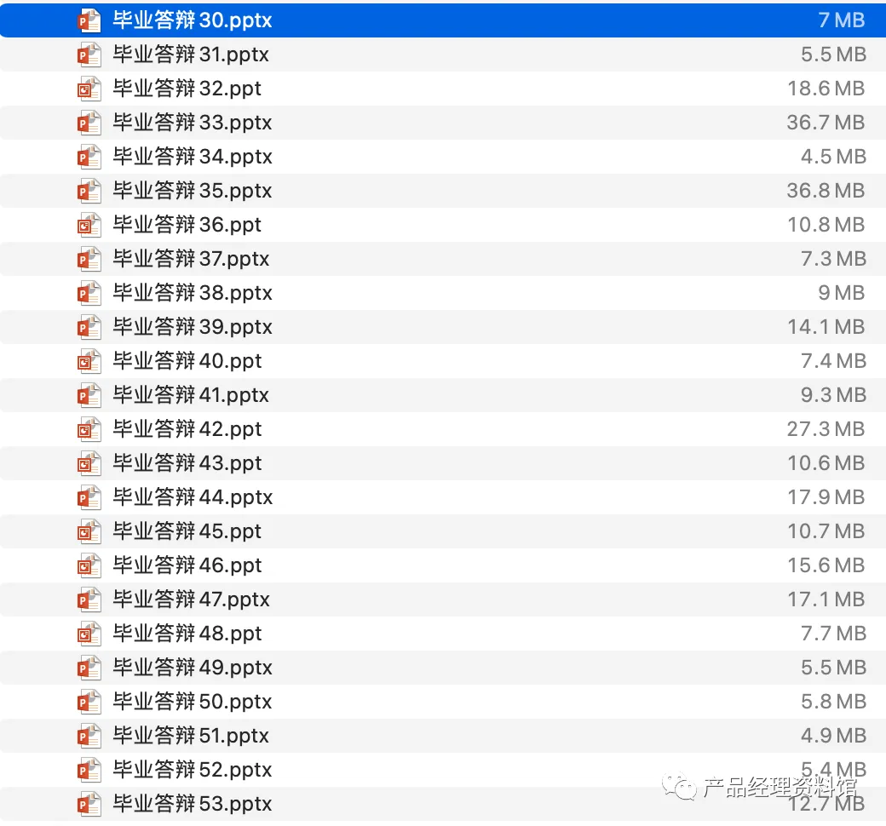886x826 pixels.
Task: Click the ppt icon for 毕业答辩 46.ppt
Action: point(89,565)
